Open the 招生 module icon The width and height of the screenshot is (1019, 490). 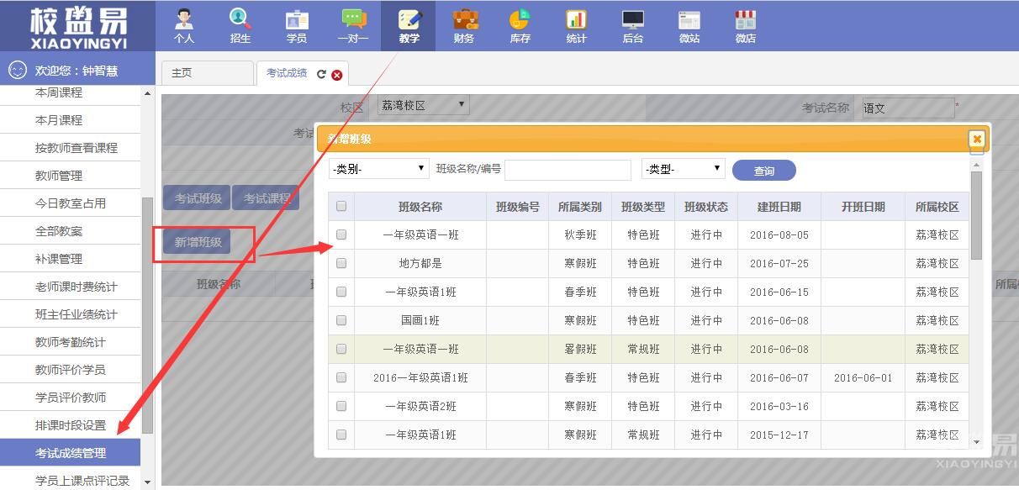click(x=240, y=25)
